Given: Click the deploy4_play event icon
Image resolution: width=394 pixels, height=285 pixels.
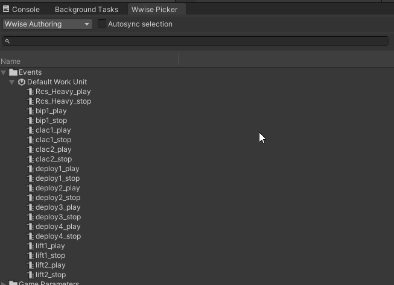Looking at the screenshot, I should 30,227.
